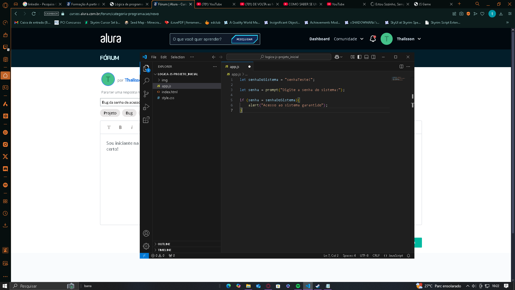Click the forwarded ports indicator in status bar
The height and width of the screenshot is (290, 515).
[x=172, y=256]
